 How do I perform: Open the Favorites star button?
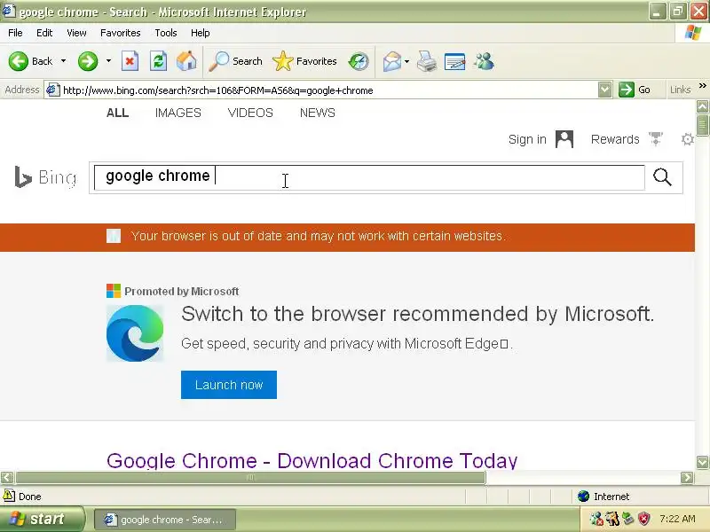(304, 61)
